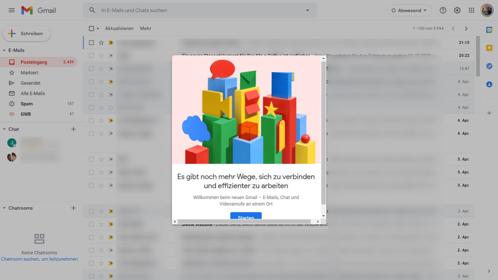
Task: Star the first email from 21:15
Action: click(101, 43)
